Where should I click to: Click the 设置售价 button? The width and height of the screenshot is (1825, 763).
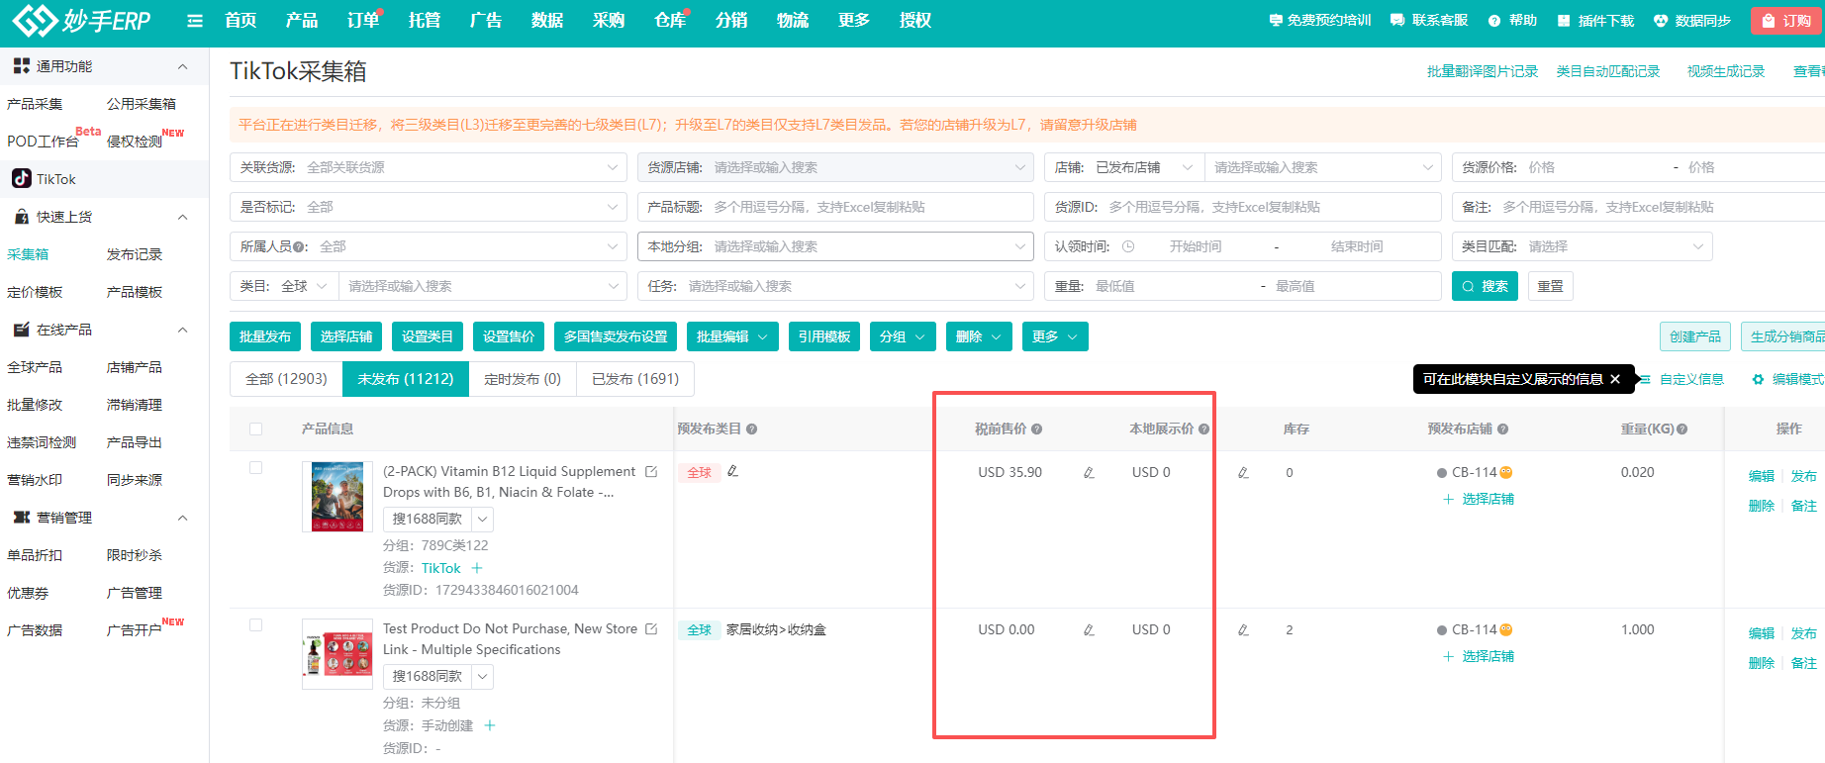pos(509,336)
